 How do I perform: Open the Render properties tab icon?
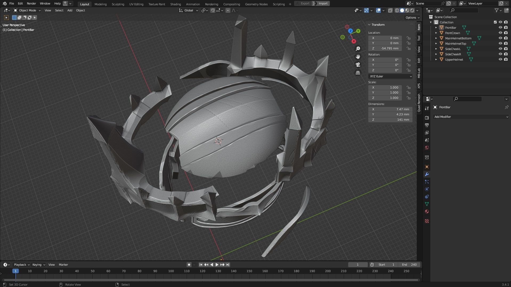[427, 118]
